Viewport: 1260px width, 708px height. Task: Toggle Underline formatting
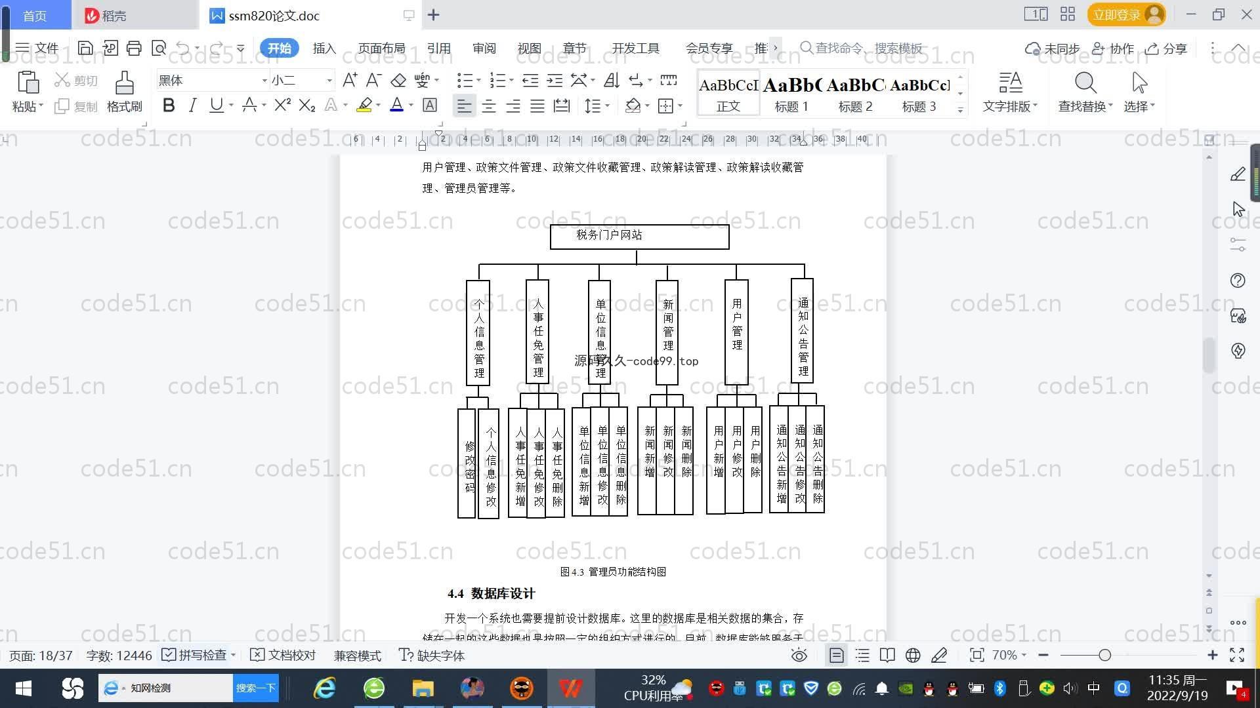216,106
